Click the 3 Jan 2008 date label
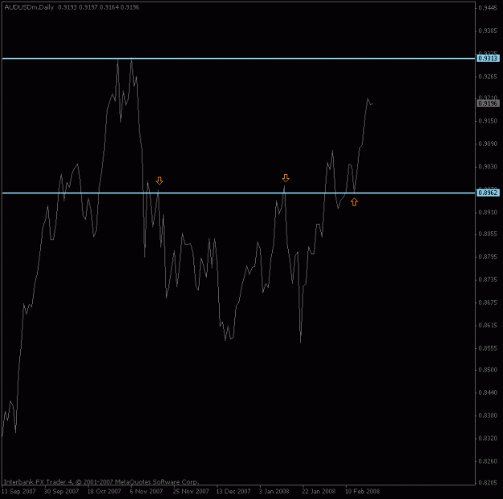Viewport: 503px width, 499px height. tap(274, 491)
